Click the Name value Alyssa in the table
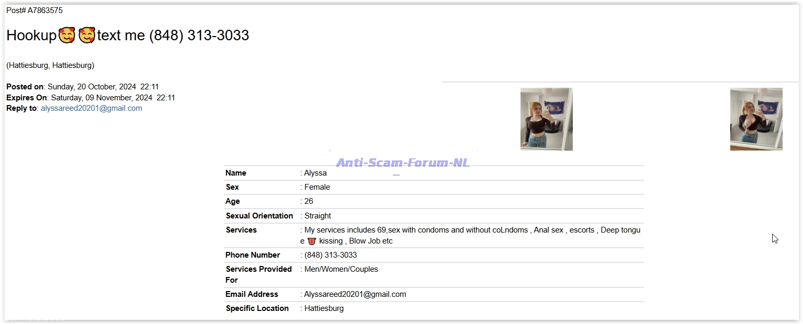This screenshot has width=803, height=324. point(315,173)
